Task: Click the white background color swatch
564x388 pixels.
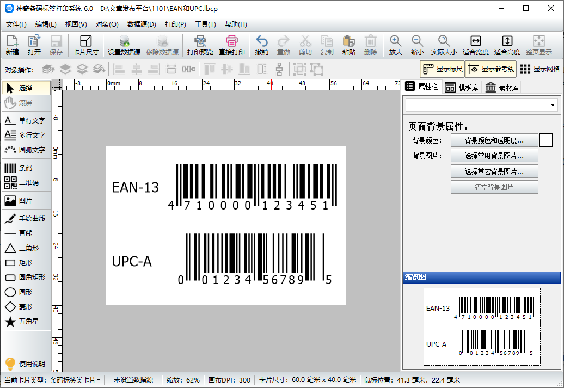Action: 545,140
